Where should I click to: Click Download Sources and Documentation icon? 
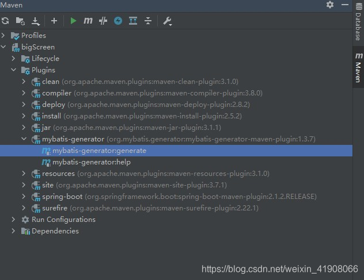click(x=36, y=21)
